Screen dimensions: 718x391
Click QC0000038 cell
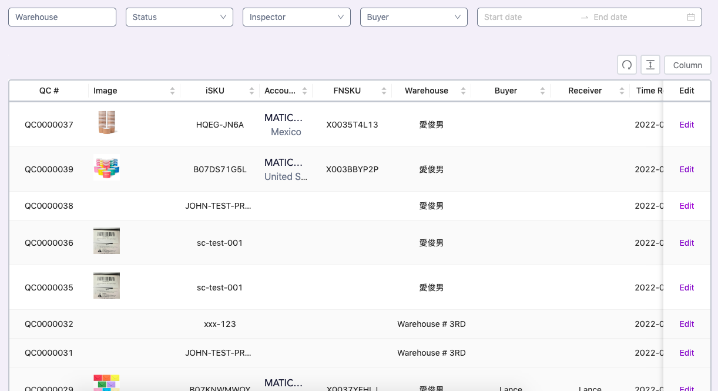click(49, 206)
